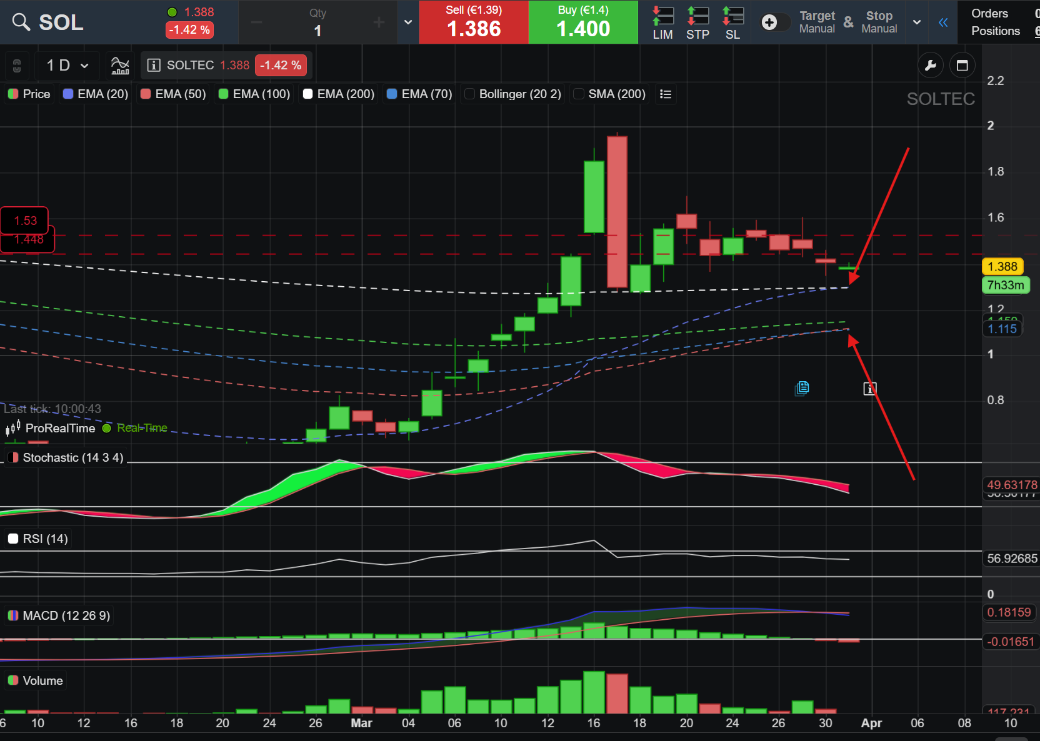This screenshot has height=741, width=1040.
Task: Click the yellow 1.388 current price tag
Action: point(1002,266)
